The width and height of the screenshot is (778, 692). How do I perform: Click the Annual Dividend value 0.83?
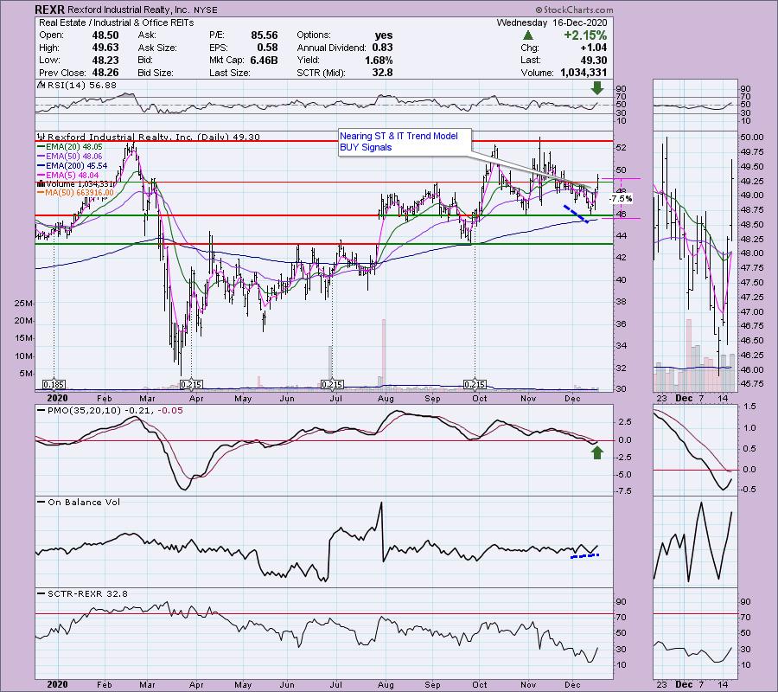pyautogui.click(x=382, y=48)
